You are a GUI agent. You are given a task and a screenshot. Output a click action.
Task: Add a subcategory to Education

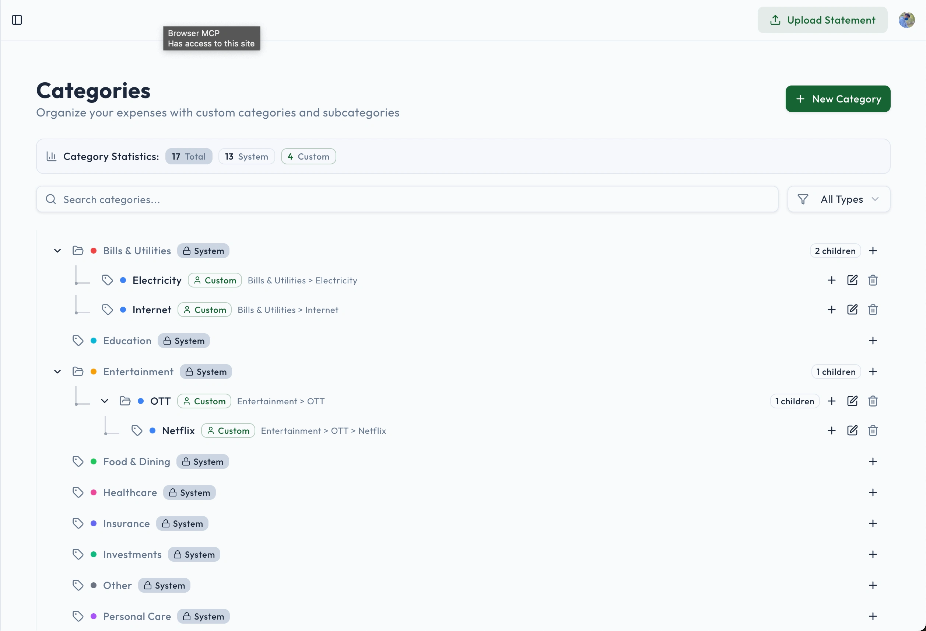873,341
